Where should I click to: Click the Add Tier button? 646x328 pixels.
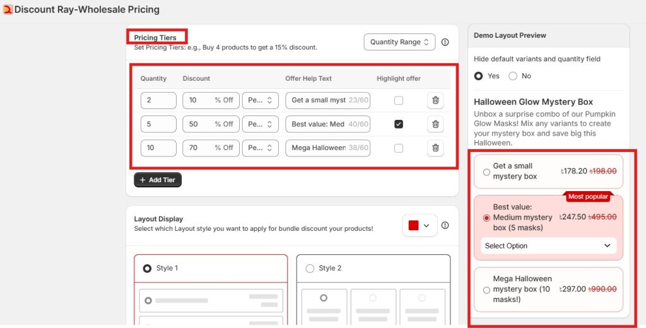point(158,180)
